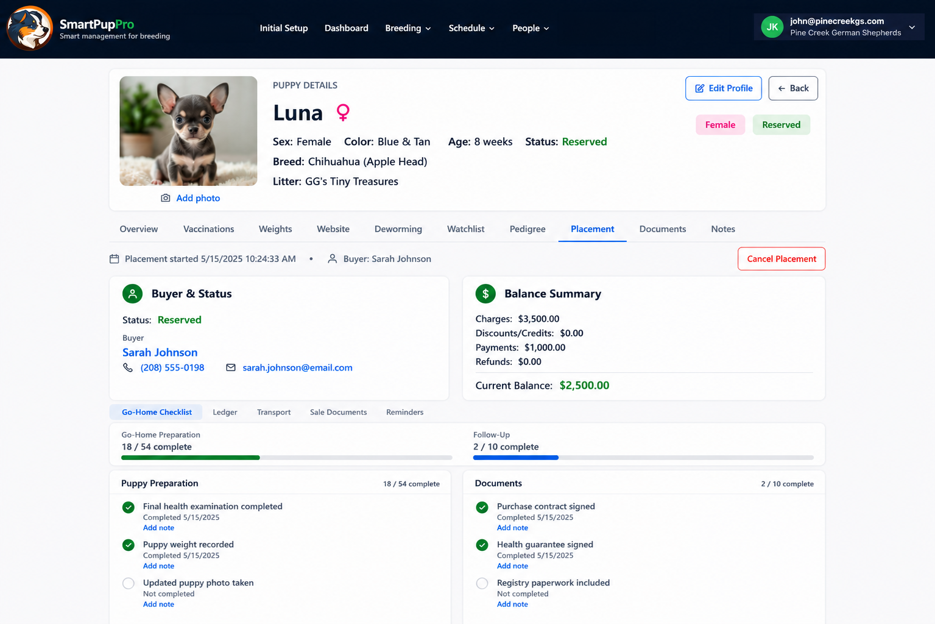Call the number (208) 555-0198 link
This screenshot has width=935, height=624.
click(172, 368)
